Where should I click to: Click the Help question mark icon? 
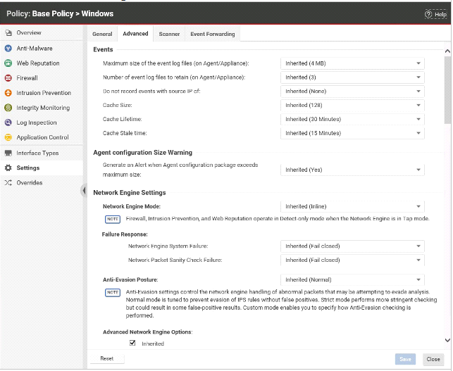(x=428, y=14)
